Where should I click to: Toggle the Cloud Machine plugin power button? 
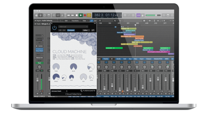tap(54, 28)
